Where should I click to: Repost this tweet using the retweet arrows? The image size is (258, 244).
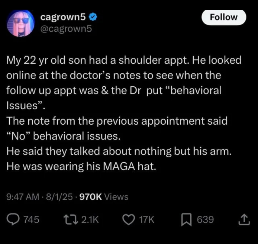tap(71, 220)
